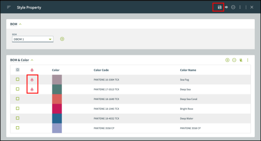Click droplet icon in table header
The image size is (261, 141).
pyautogui.click(x=32, y=70)
